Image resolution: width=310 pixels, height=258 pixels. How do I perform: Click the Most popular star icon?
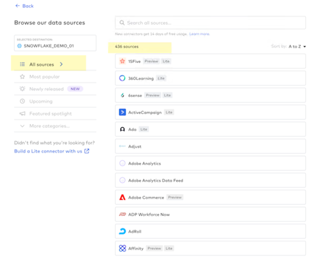[x=22, y=77]
